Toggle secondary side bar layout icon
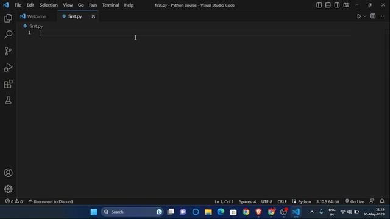 337,5
